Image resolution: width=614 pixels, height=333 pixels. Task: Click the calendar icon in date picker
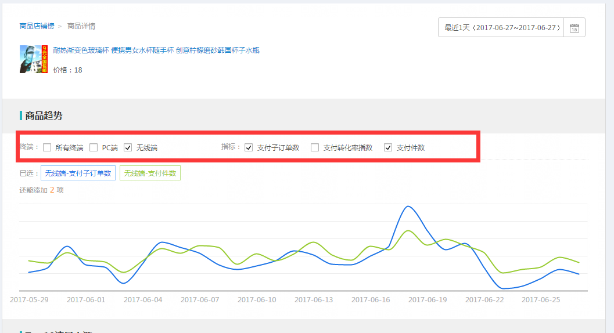[x=574, y=28]
